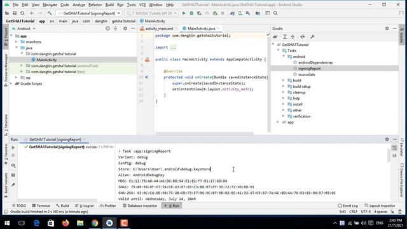
Task: Click Select Opened File target icon
Action: coord(107,29)
